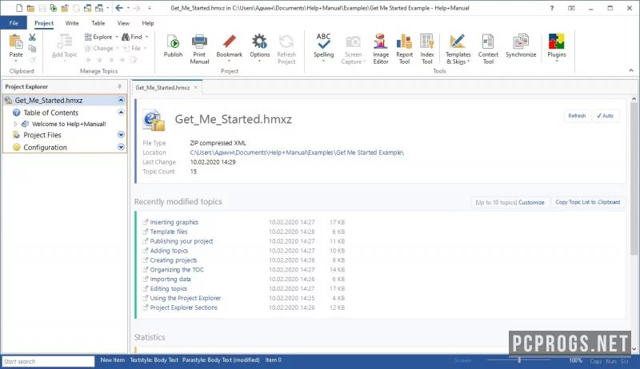Viewport: 640px width, 369px height.
Task: Click the Paste clipboard icon
Action: 16,42
